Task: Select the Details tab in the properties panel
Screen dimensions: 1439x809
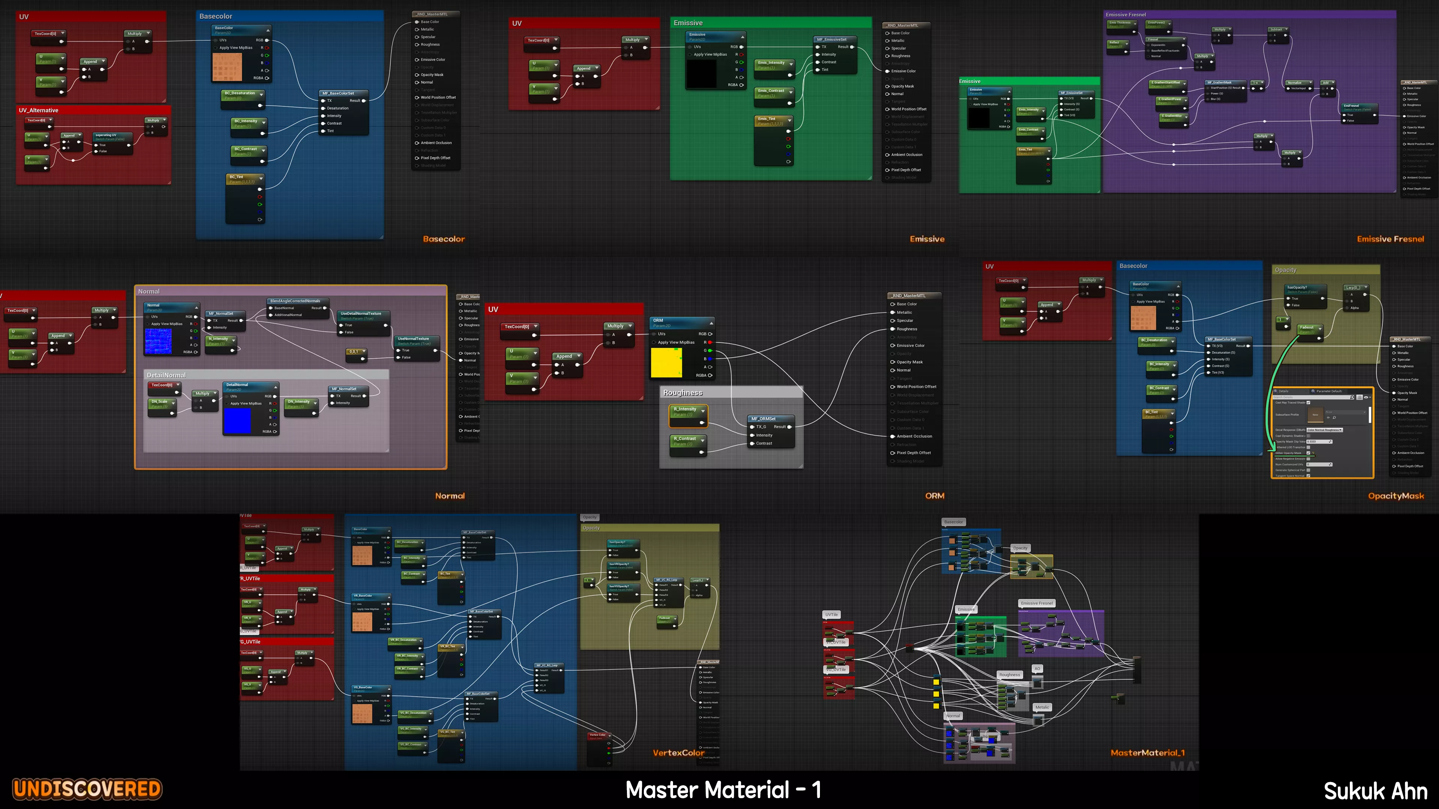Action: [1283, 391]
